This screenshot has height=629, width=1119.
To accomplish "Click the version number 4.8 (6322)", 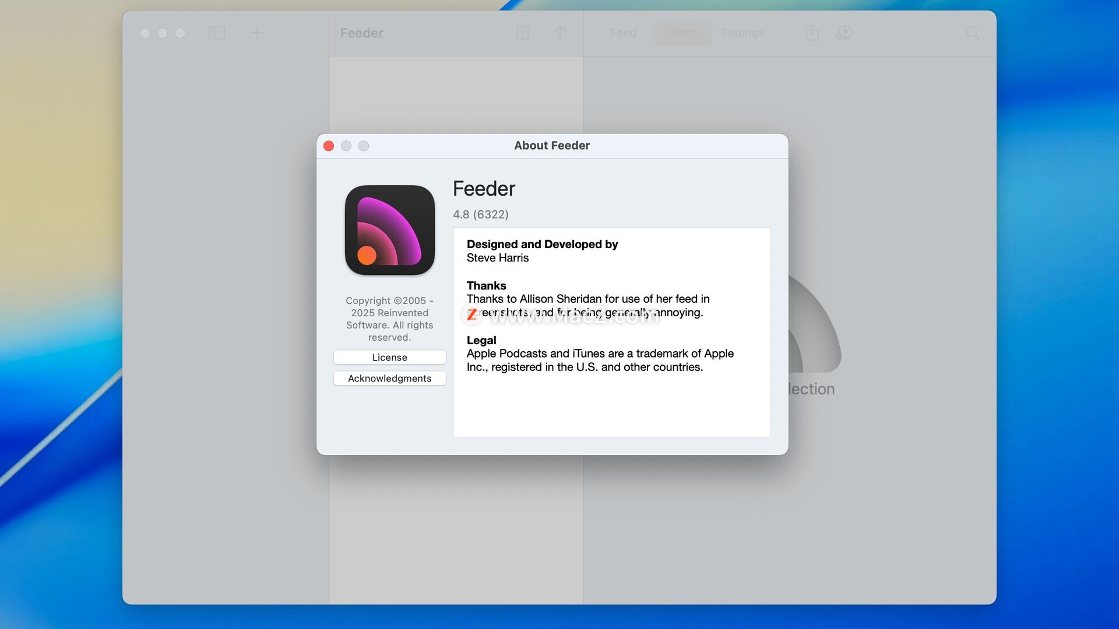I will point(480,214).
